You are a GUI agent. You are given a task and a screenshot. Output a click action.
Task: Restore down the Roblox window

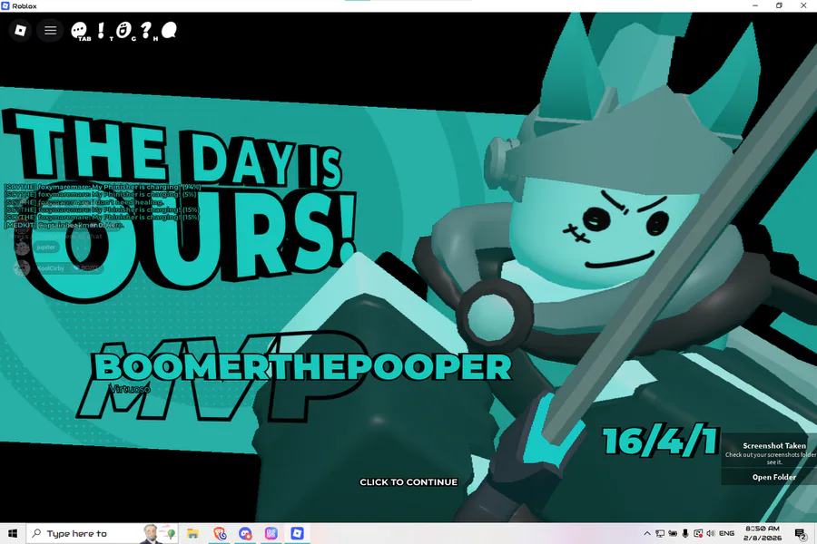[x=779, y=5]
